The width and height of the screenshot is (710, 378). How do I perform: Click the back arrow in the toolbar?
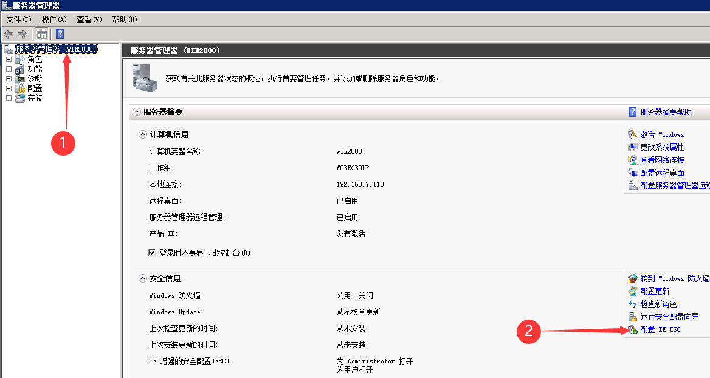pyautogui.click(x=9, y=34)
